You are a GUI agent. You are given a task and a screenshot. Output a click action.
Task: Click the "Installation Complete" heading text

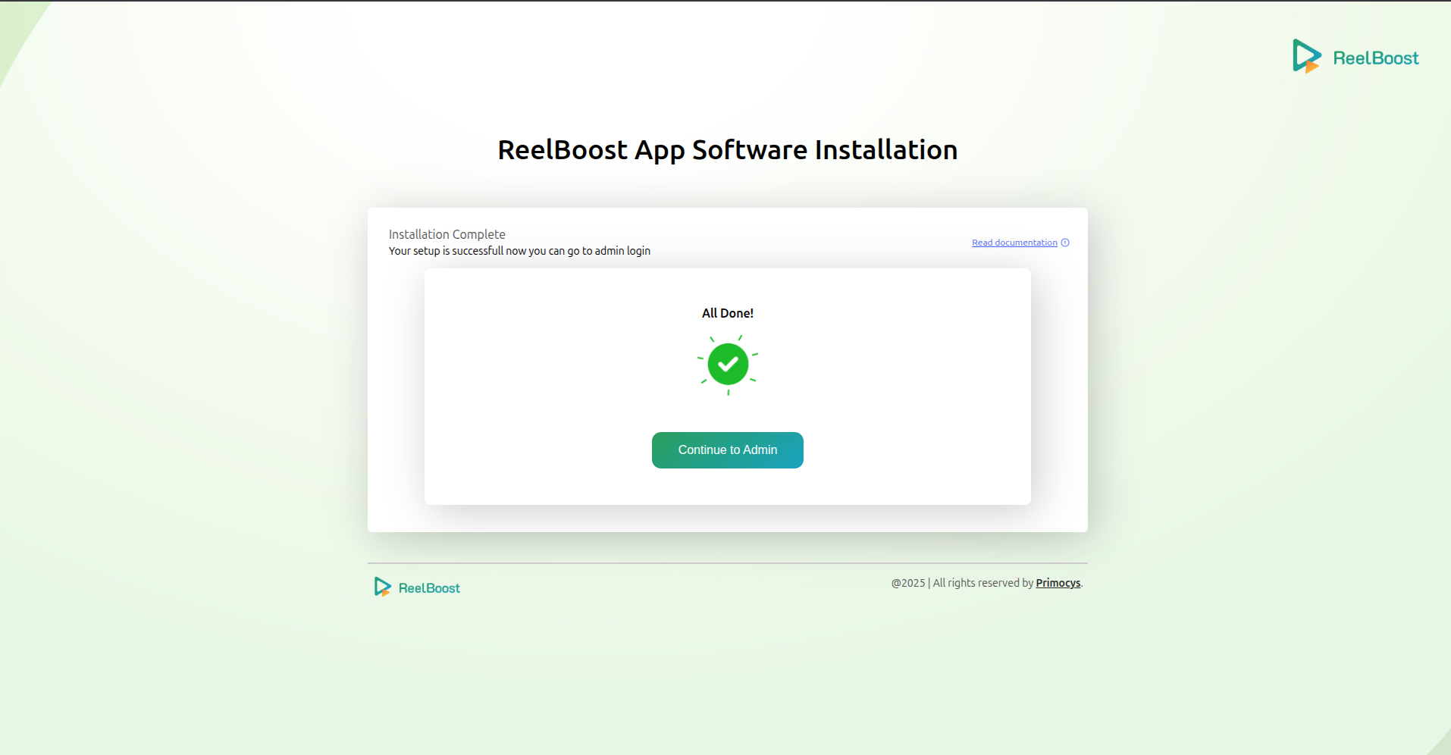pyautogui.click(x=447, y=234)
